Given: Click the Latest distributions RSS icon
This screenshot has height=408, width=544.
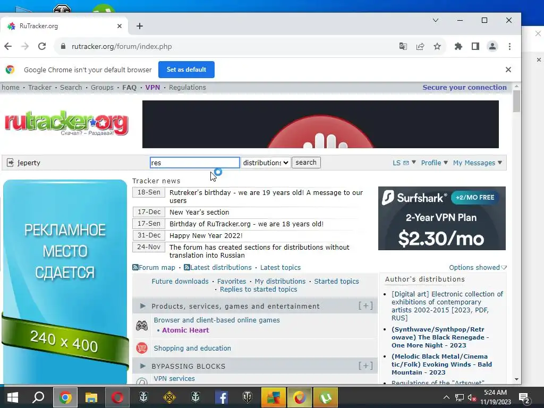Looking at the screenshot, I should click(186, 267).
